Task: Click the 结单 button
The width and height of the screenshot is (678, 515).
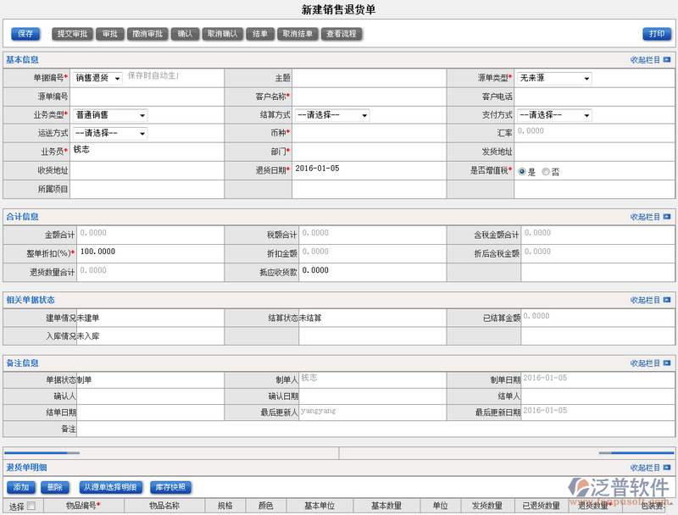Action: (260, 34)
